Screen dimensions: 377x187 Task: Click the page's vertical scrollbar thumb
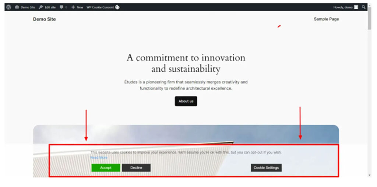click(370, 18)
